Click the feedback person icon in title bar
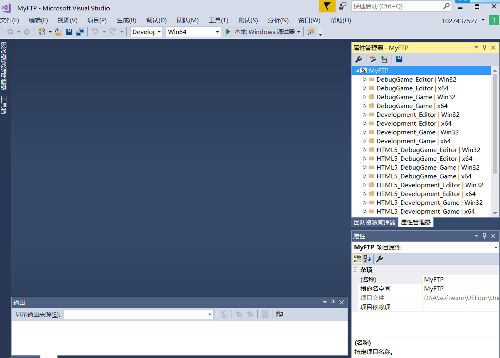500x358 pixels. (343, 6)
